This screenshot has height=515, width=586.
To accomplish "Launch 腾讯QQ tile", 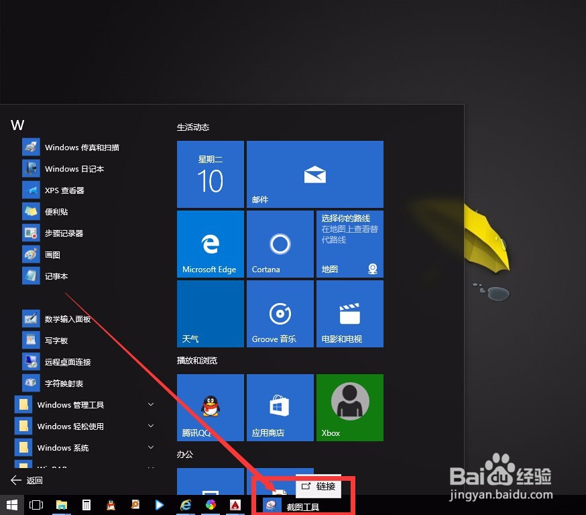I will (x=211, y=408).
